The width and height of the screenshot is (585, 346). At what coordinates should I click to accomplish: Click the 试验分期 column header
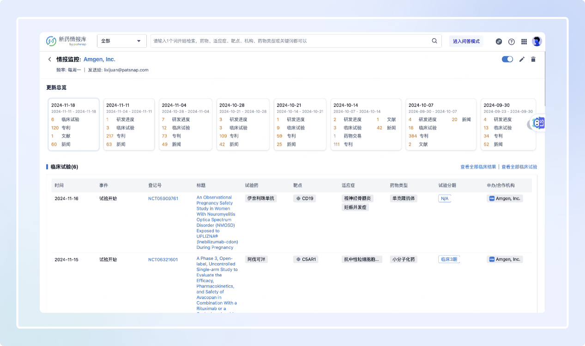coord(447,185)
